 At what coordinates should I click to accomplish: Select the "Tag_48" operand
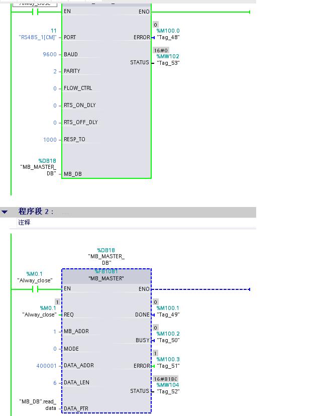click(x=168, y=37)
